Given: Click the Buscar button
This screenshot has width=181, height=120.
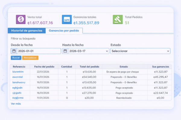Looking at the screenshot, I should coord(16,58).
